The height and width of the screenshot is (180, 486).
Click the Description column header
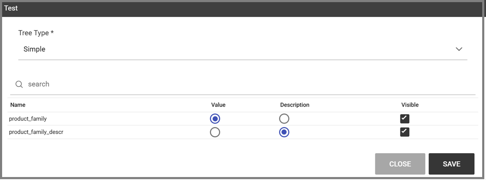pos(295,105)
